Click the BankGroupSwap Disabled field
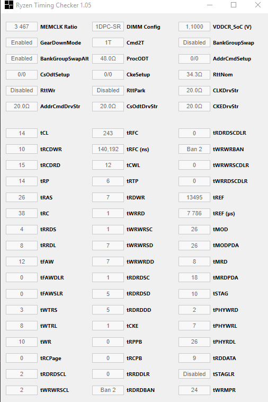Viewport: 268px width, 402px height. click(x=194, y=42)
